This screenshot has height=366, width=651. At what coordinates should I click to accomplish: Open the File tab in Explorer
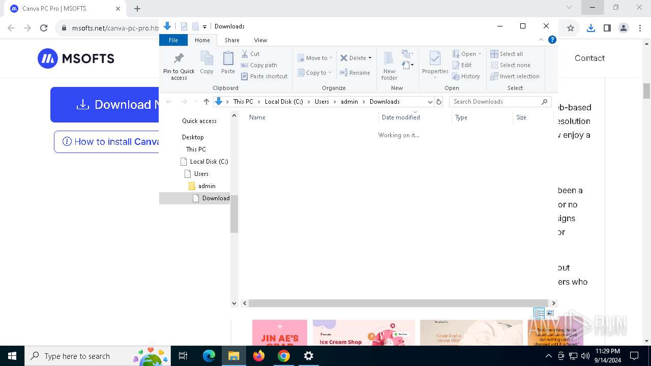click(x=173, y=40)
